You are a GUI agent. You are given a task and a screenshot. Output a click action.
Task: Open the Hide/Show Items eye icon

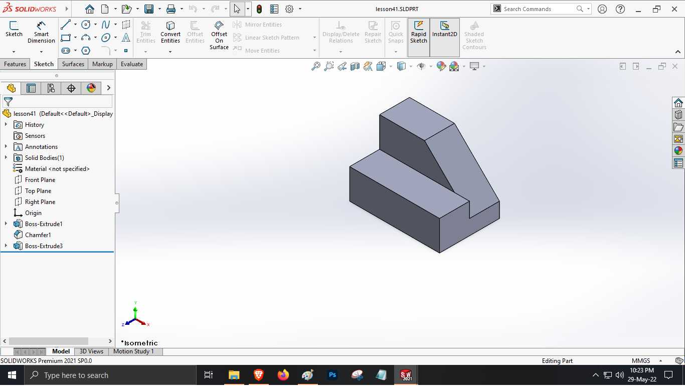click(421, 66)
